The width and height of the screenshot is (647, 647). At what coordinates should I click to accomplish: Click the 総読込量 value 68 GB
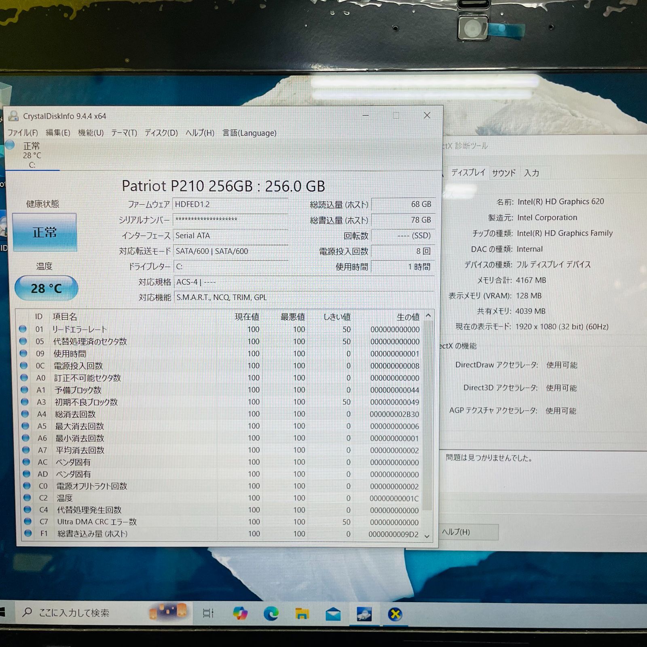(403, 204)
